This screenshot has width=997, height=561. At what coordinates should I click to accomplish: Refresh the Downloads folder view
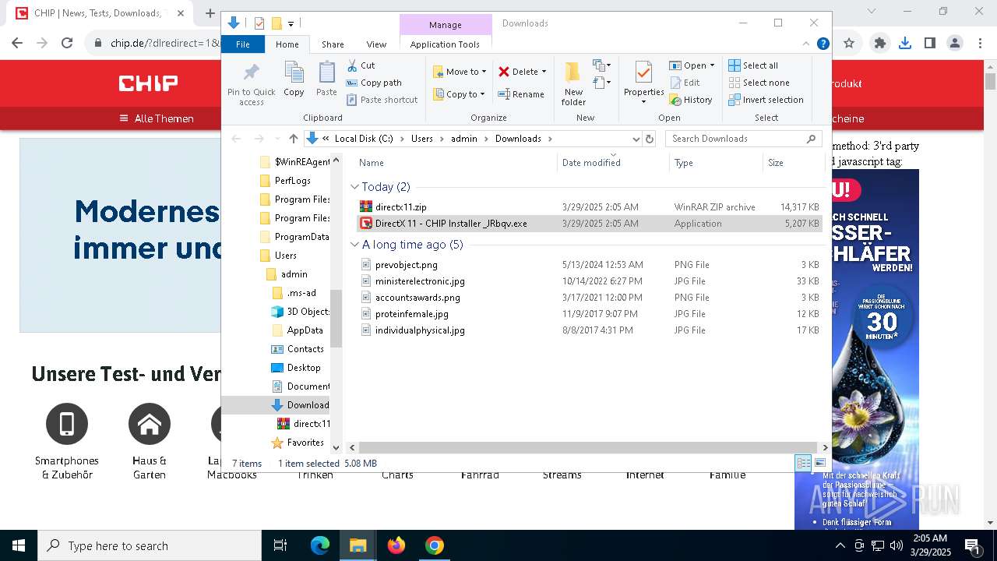(x=650, y=139)
